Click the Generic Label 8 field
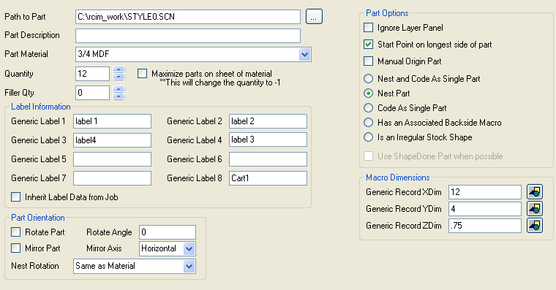This screenshot has width=556, height=290. [268, 178]
